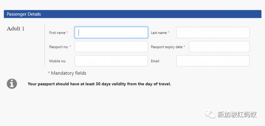Click the Last name label
This screenshot has height=126, width=265.
[159, 33]
